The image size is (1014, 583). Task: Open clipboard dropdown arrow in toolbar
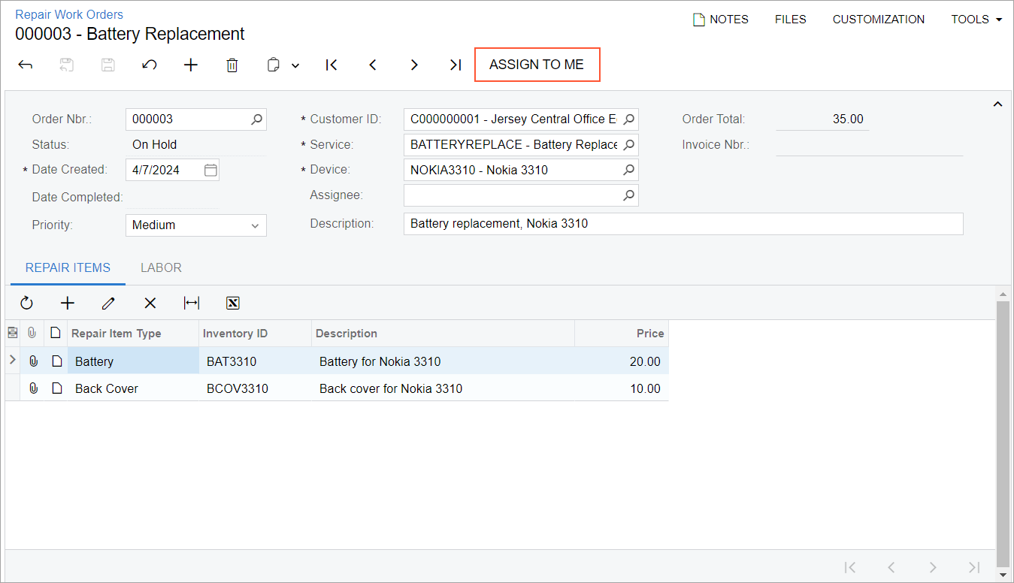295,66
